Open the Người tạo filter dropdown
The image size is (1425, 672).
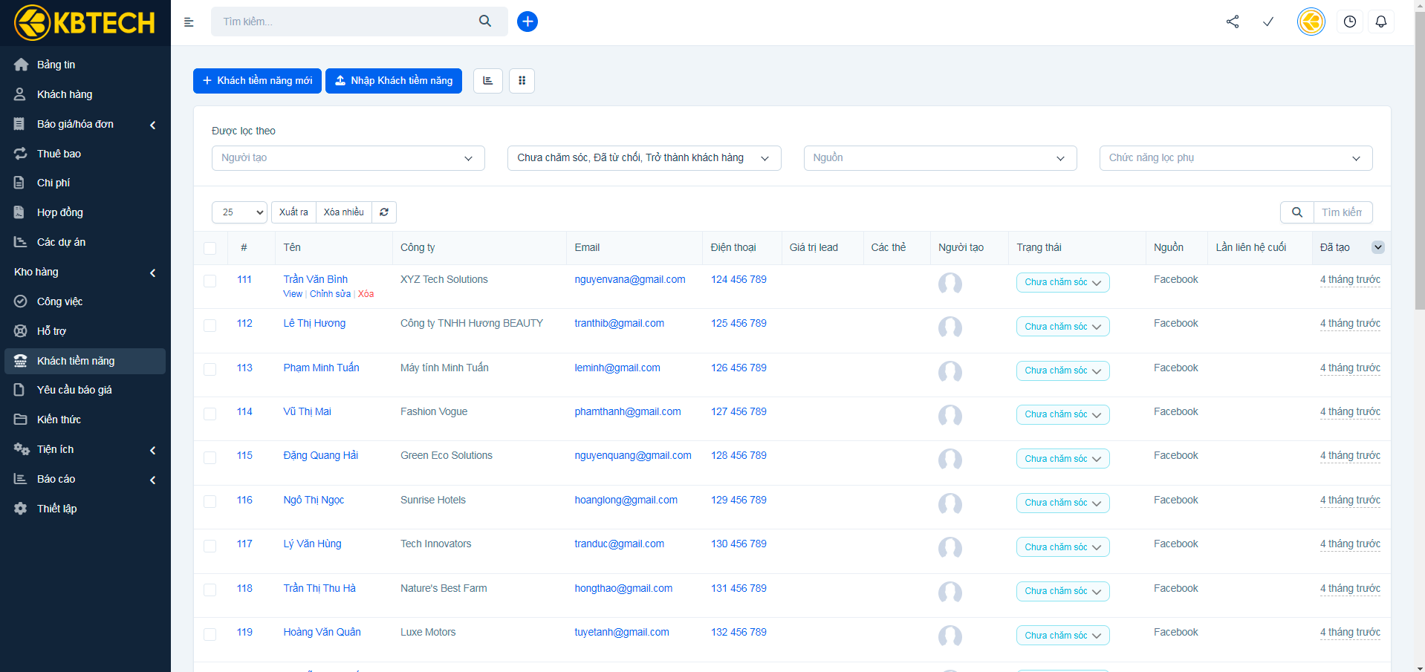point(348,158)
